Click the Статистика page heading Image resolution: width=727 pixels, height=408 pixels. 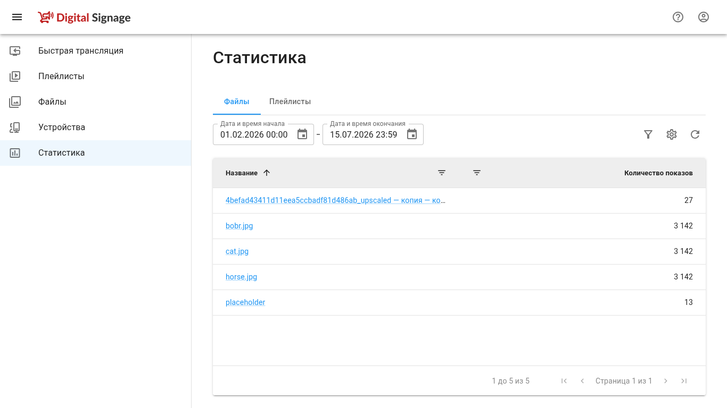(260, 57)
